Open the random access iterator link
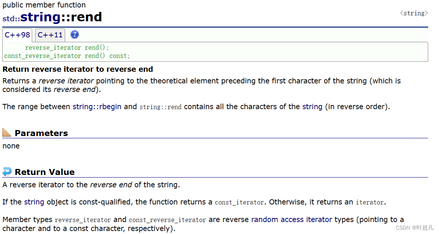Viewport: 439px width, 234px height. [x=292, y=219]
